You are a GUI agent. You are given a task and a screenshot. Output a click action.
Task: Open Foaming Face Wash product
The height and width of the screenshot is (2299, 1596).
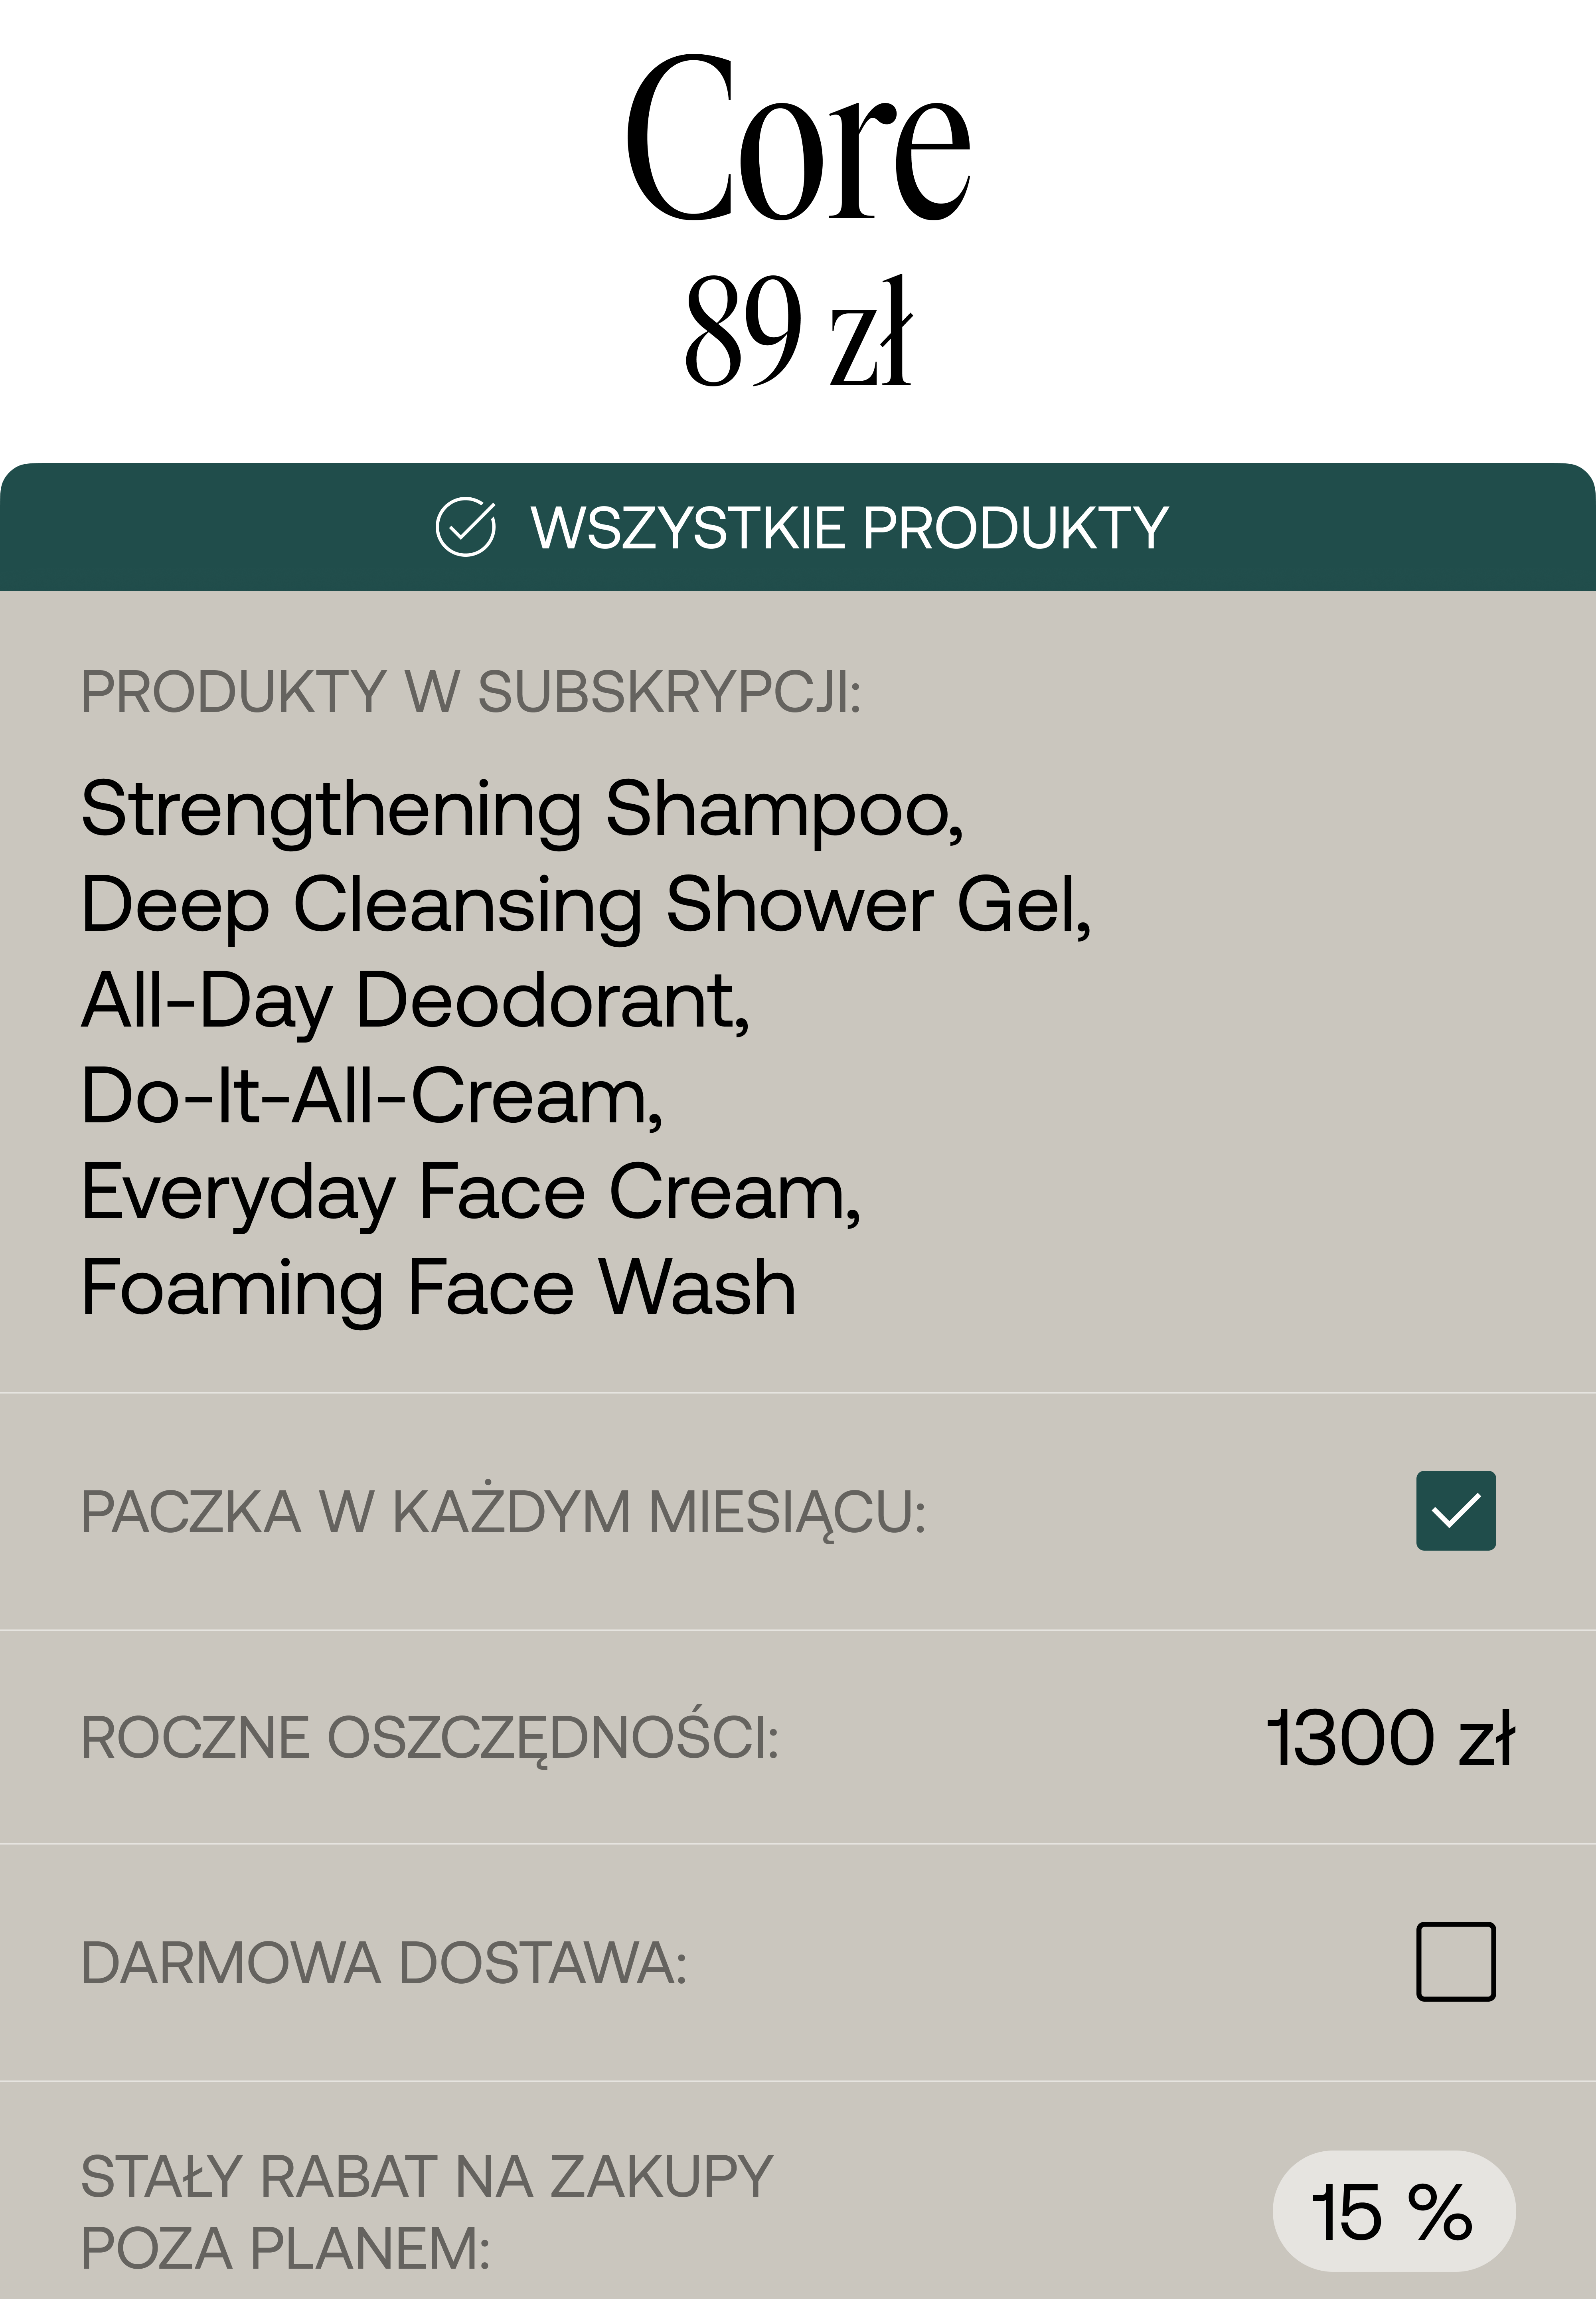[438, 1288]
